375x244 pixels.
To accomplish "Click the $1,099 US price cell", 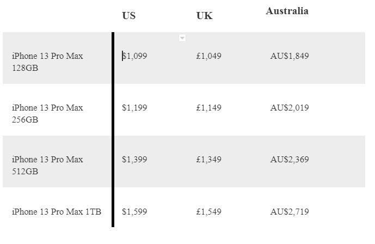I will 134,56.
